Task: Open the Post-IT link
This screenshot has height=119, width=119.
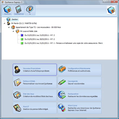Action: (x=26, y=107)
